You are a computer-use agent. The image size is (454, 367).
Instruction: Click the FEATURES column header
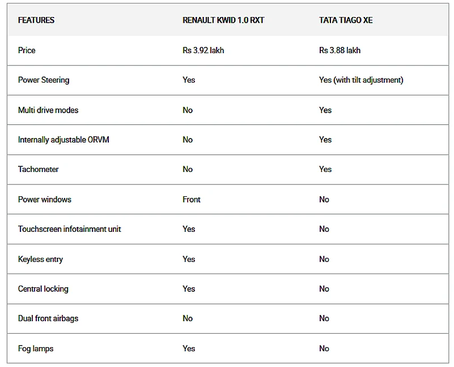[36, 20]
